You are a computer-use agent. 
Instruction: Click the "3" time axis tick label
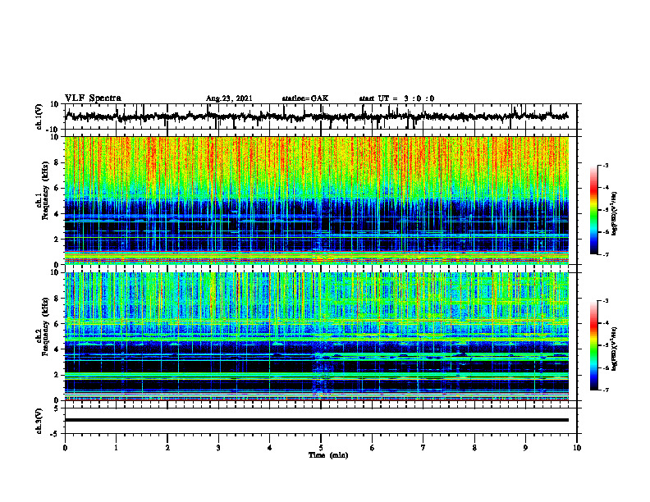click(x=218, y=448)
